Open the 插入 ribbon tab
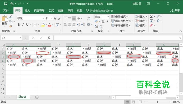 27,11
